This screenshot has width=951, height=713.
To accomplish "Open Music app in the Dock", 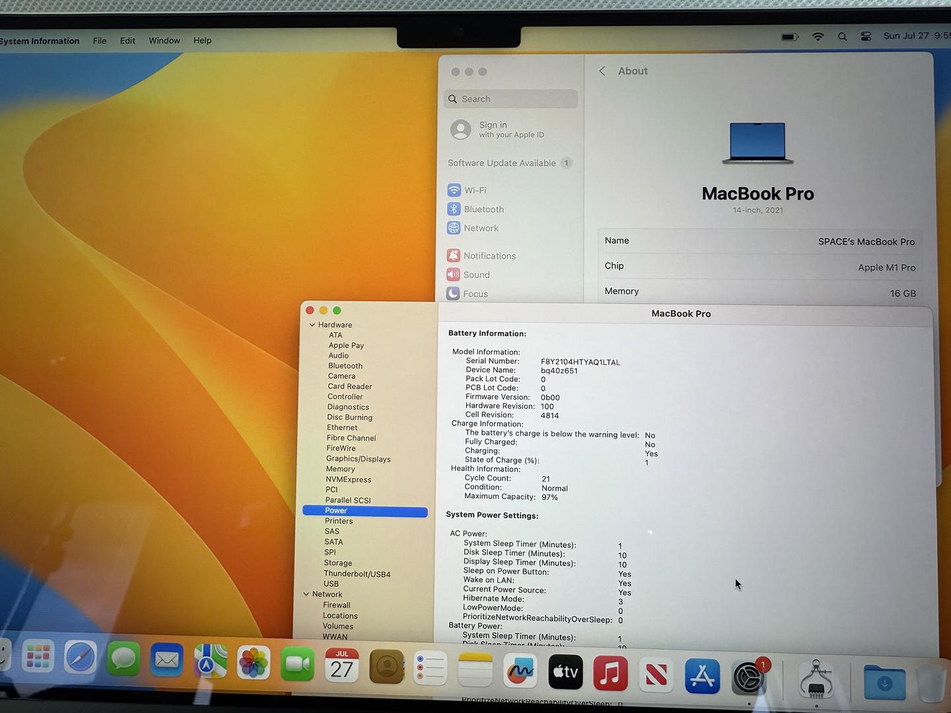I will [x=610, y=673].
